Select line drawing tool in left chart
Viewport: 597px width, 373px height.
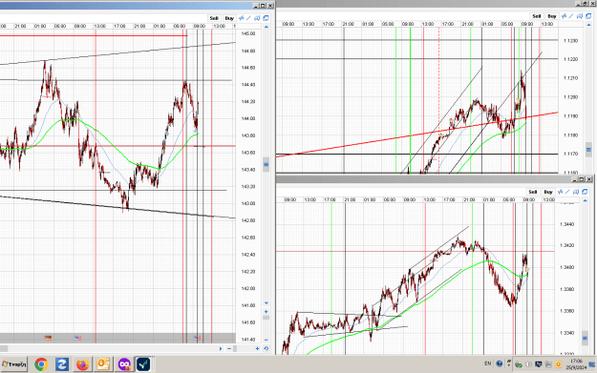pyautogui.click(x=249, y=18)
